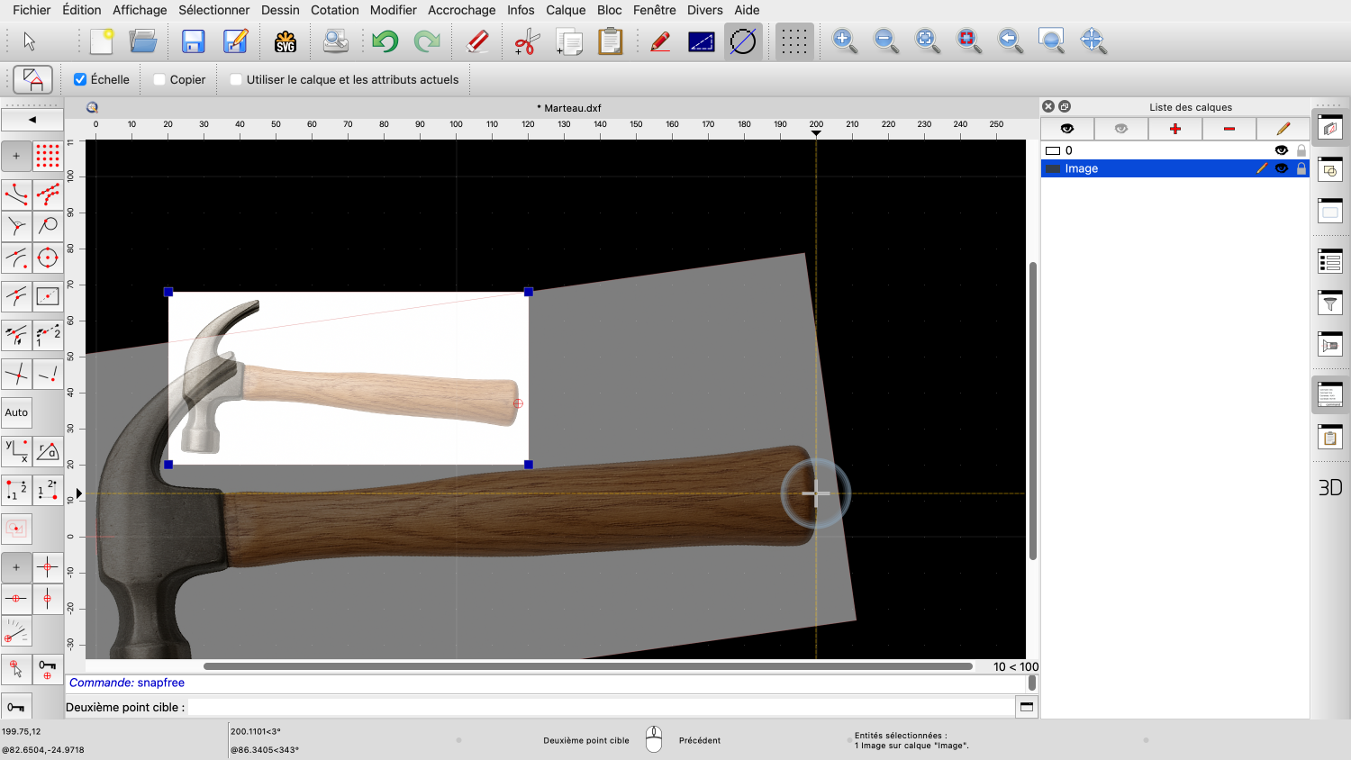Click the Deuxième point cible input field

coord(599,707)
